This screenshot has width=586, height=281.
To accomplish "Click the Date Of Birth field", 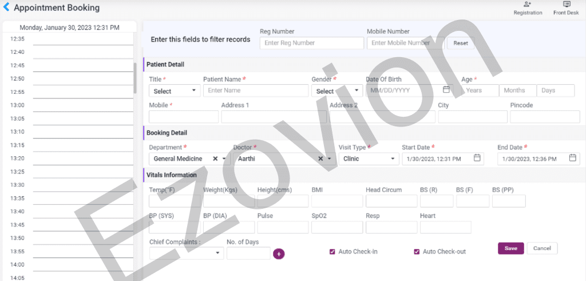I will click(x=409, y=90).
